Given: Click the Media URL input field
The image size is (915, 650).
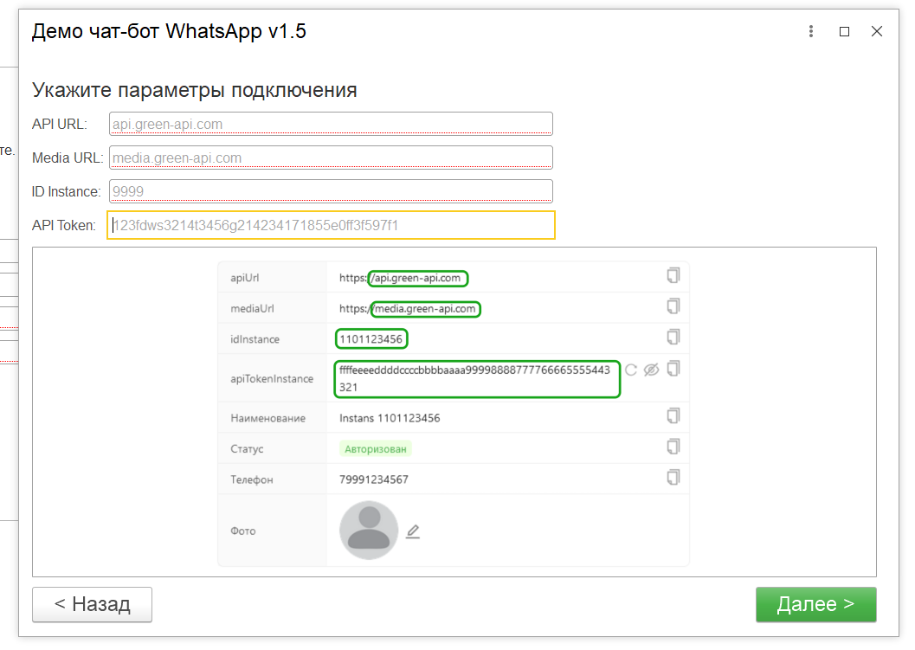Looking at the screenshot, I should (331, 157).
